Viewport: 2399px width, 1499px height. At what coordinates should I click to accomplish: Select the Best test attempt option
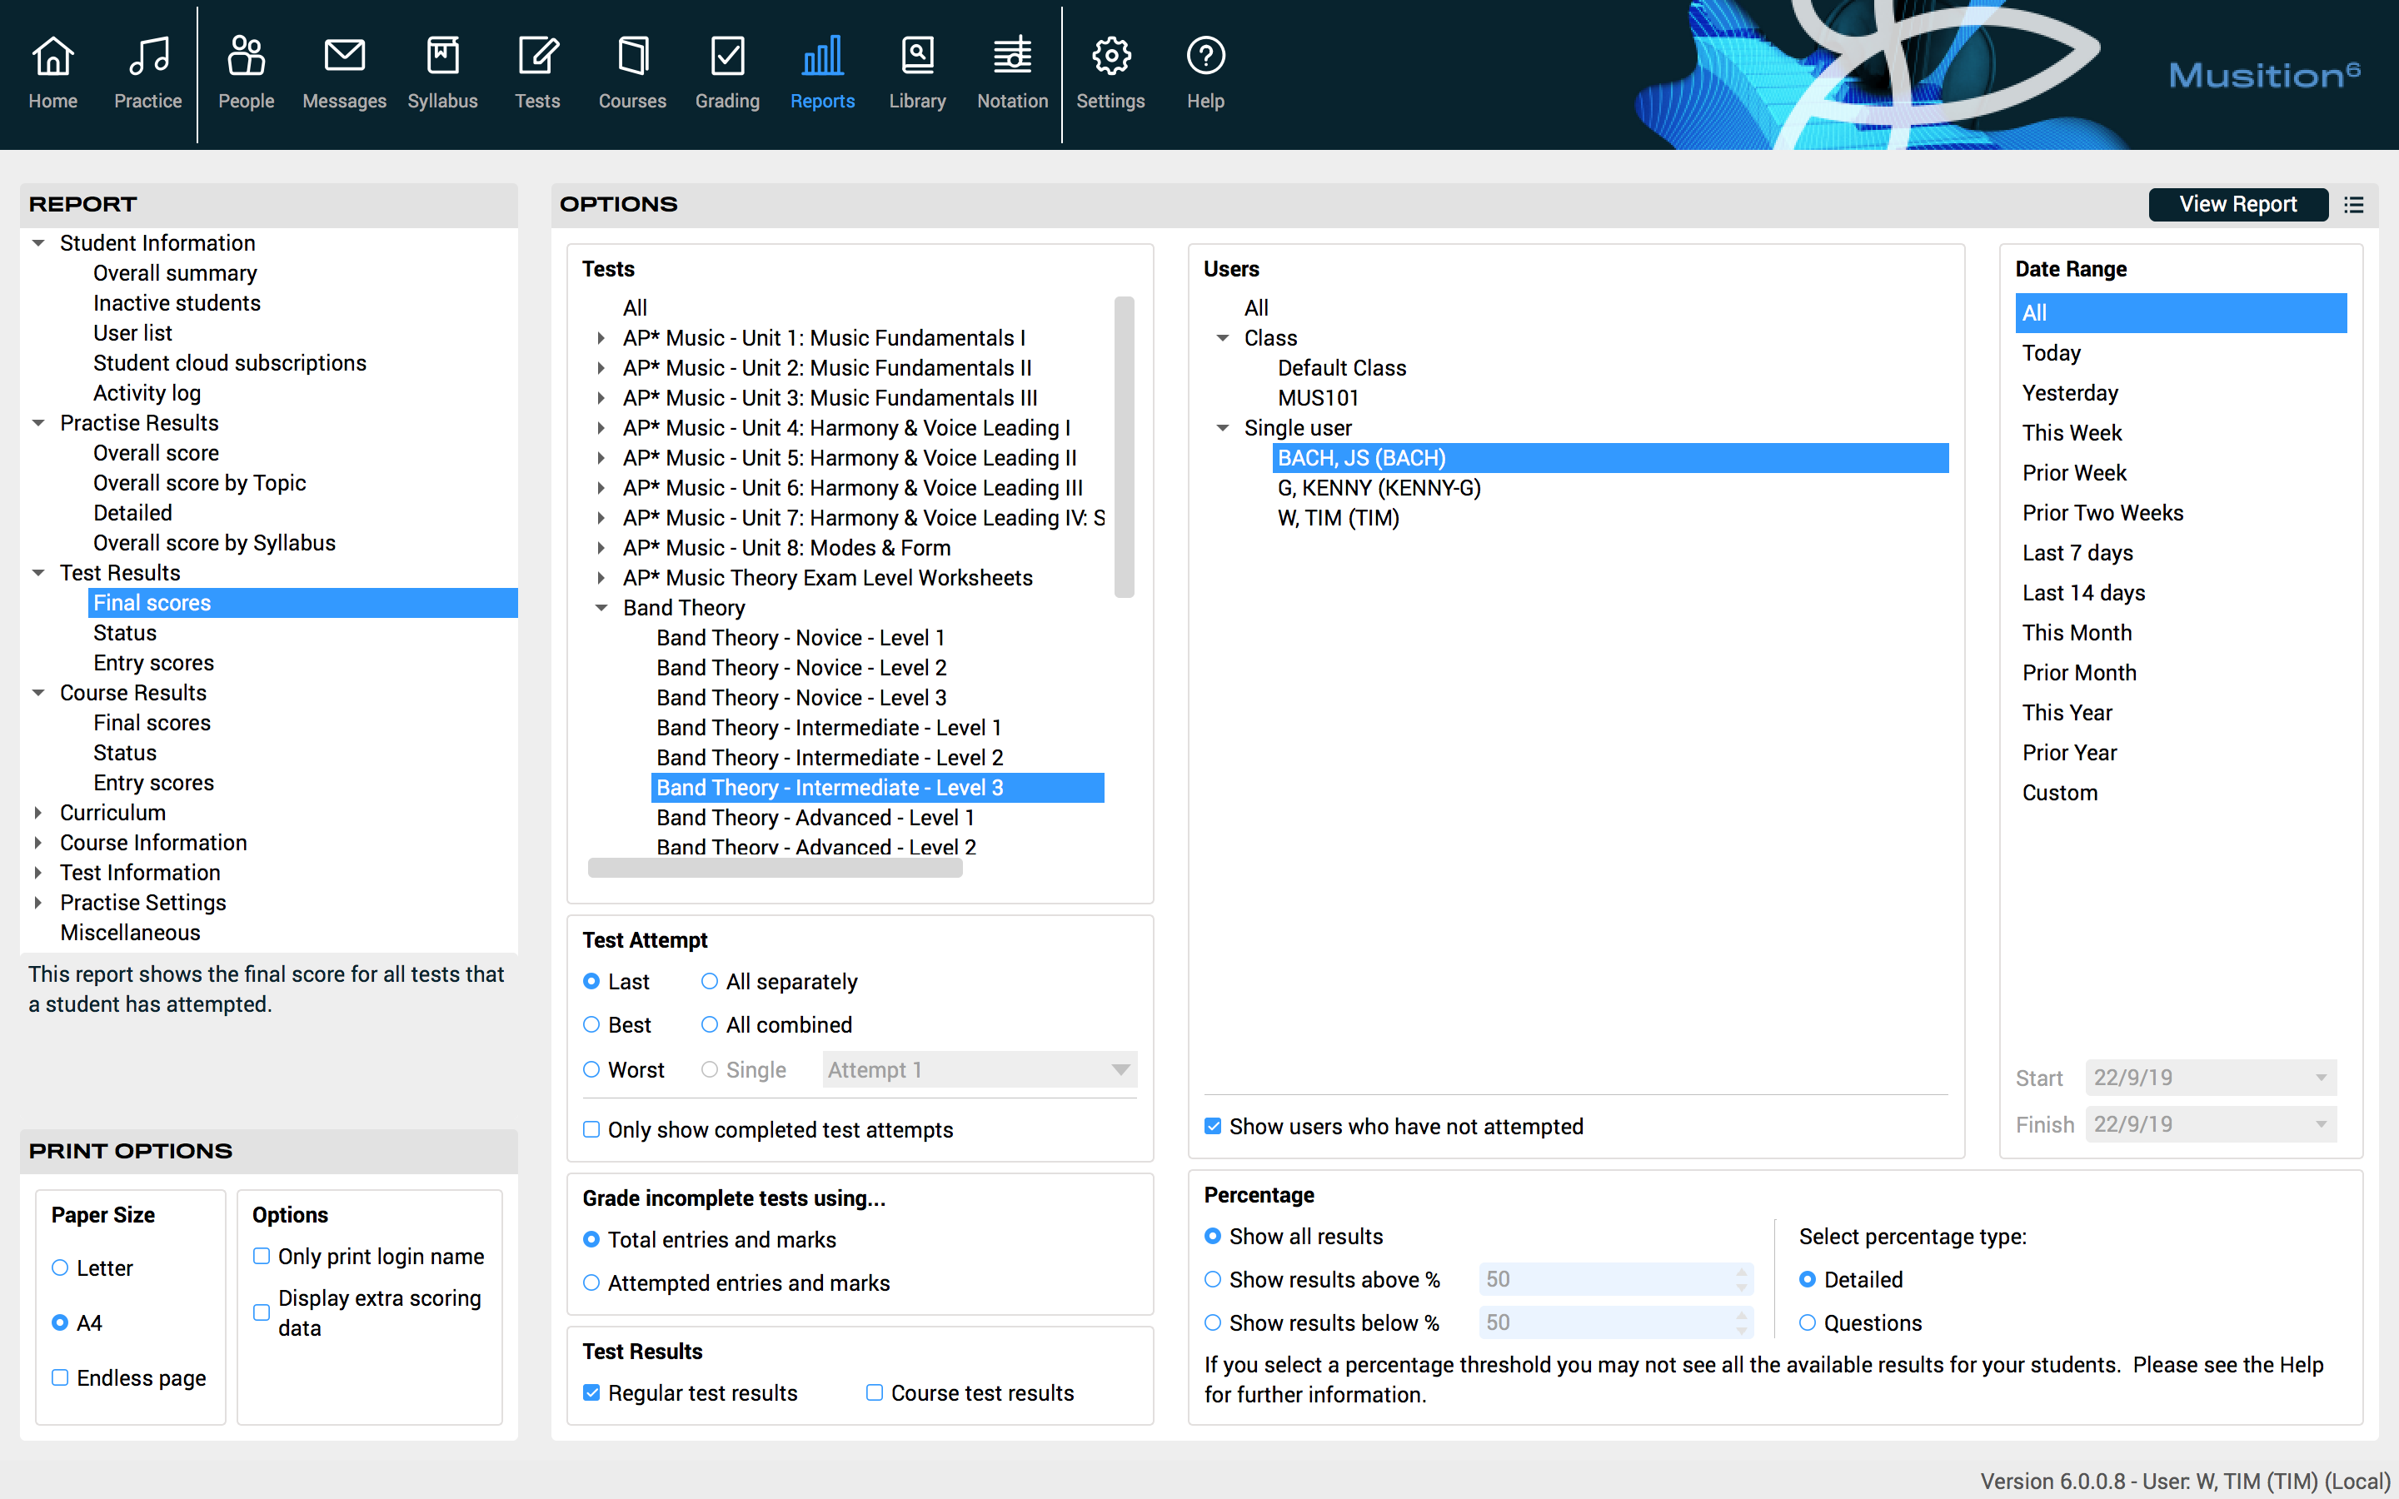coord(591,1025)
